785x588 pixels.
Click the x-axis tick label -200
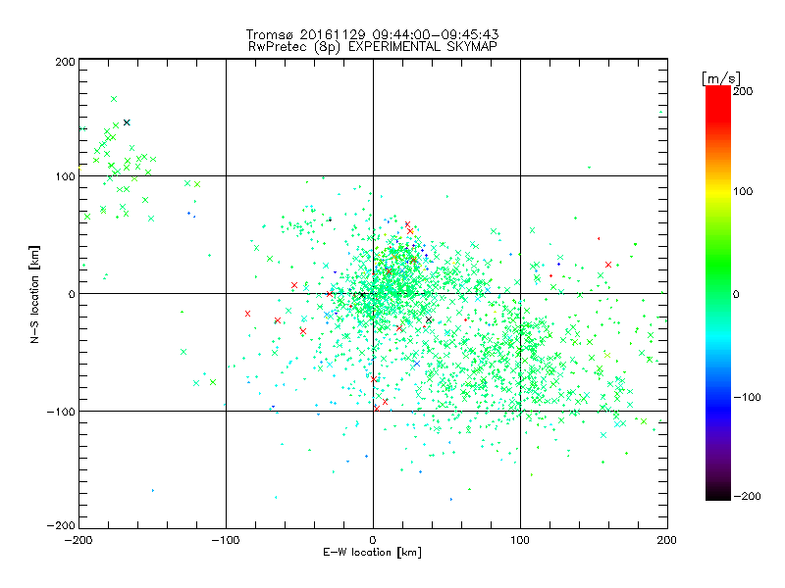coord(78,541)
